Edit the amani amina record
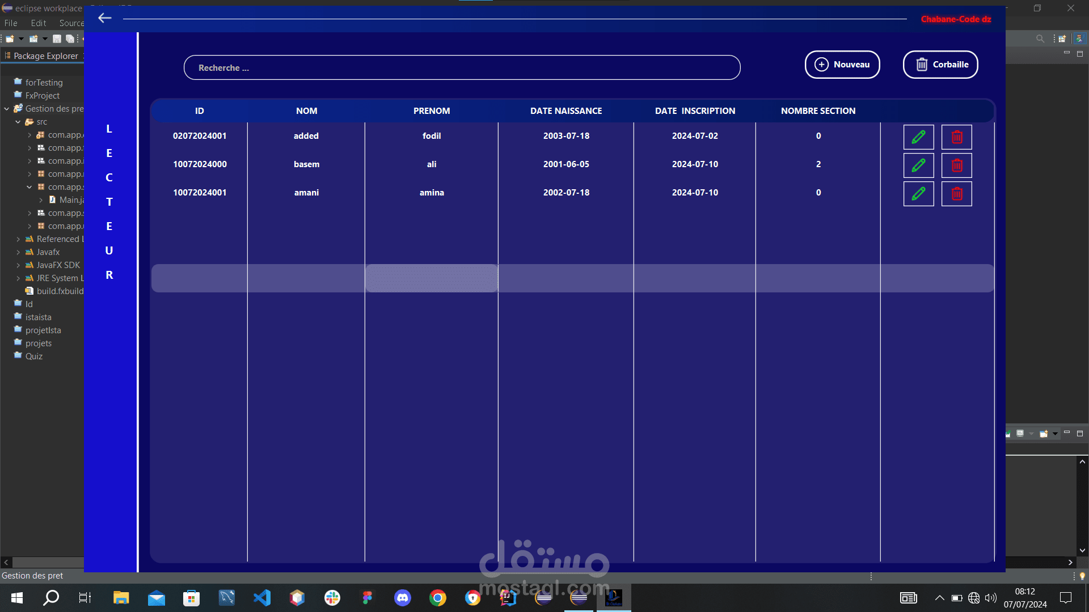Screen dimensions: 1089x612 click(x=918, y=194)
